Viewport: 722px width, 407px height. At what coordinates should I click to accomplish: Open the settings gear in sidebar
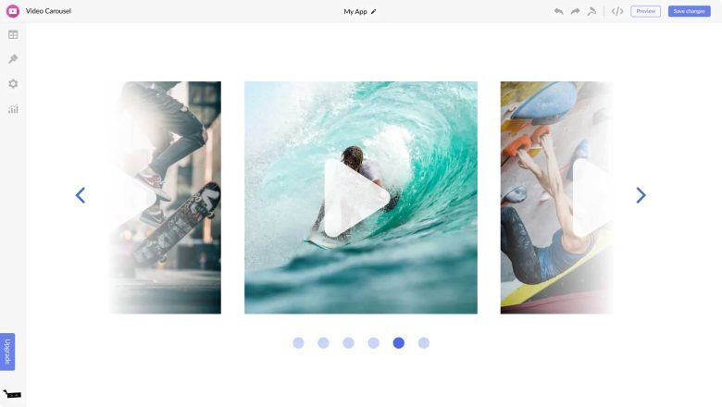click(x=13, y=84)
